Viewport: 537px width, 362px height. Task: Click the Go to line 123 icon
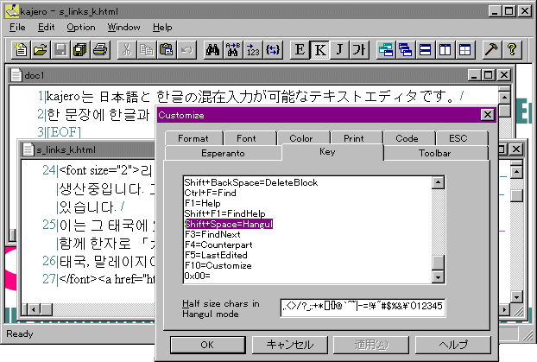pyautogui.click(x=253, y=50)
